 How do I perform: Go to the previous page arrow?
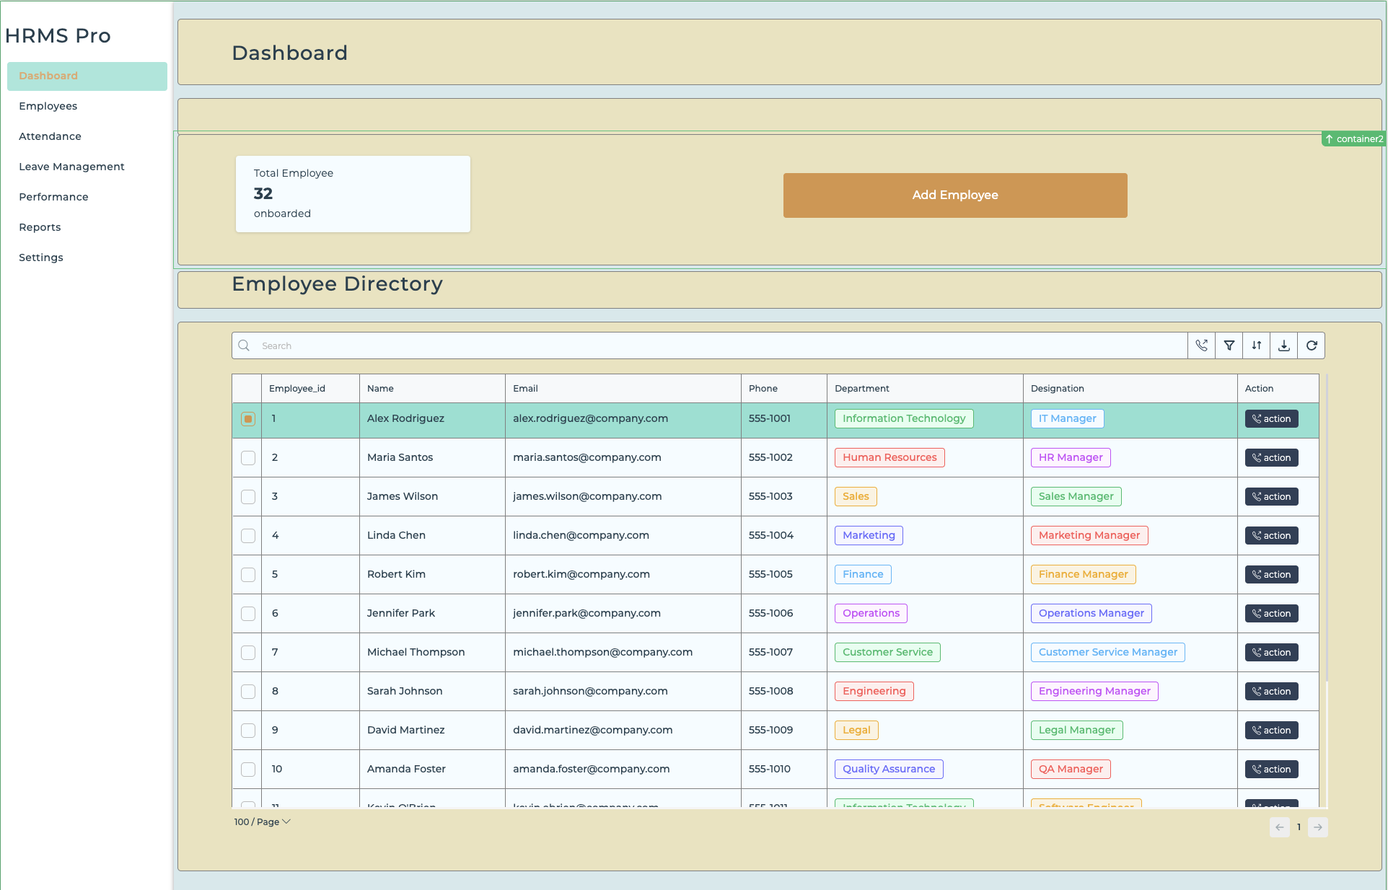(x=1279, y=827)
